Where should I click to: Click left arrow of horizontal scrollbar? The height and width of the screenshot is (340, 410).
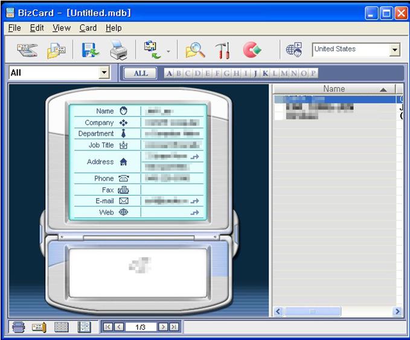(278, 312)
